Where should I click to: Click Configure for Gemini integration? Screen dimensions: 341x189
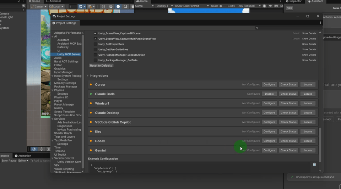point(269,150)
